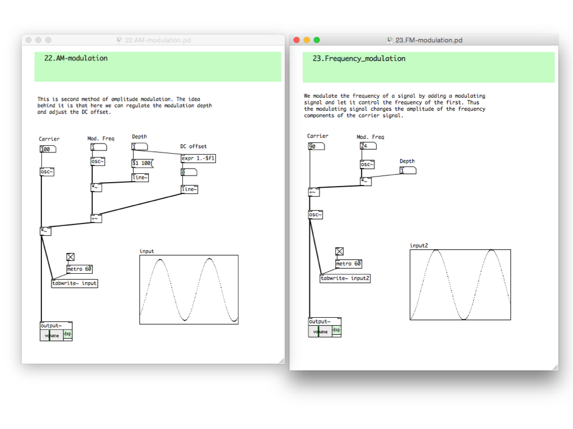
Task: Click the 23.FM-modulation.pd title document icon
Action: 390,40
